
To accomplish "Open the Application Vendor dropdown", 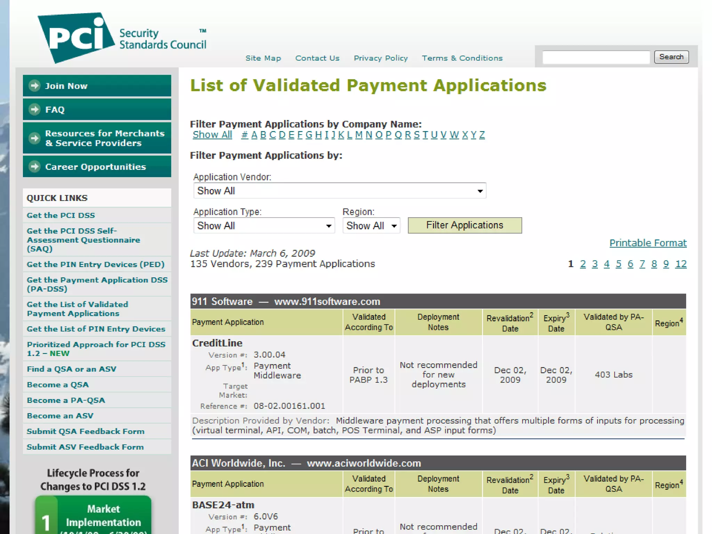I will point(340,191).
